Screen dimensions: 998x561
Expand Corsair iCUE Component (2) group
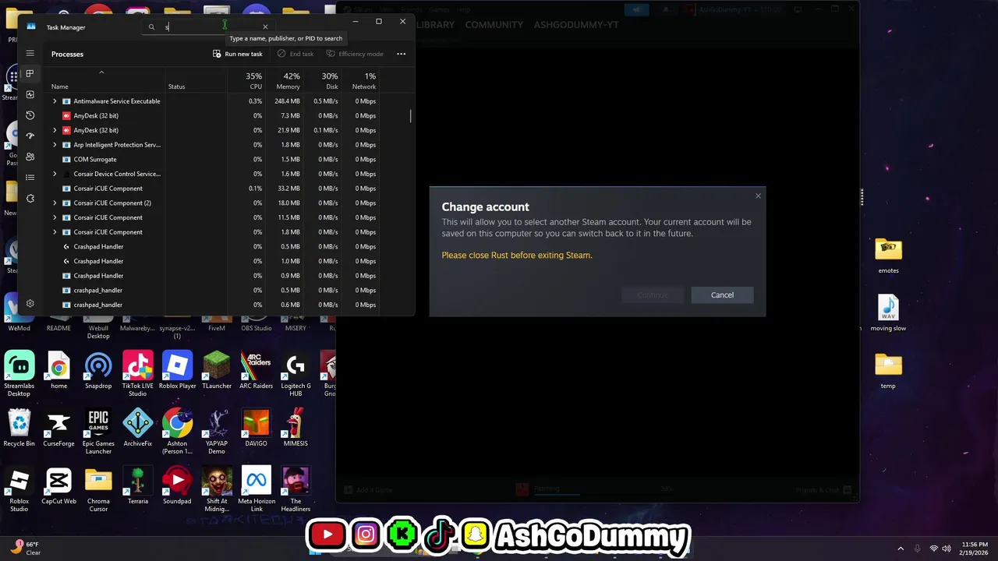[x=55, y=203]
